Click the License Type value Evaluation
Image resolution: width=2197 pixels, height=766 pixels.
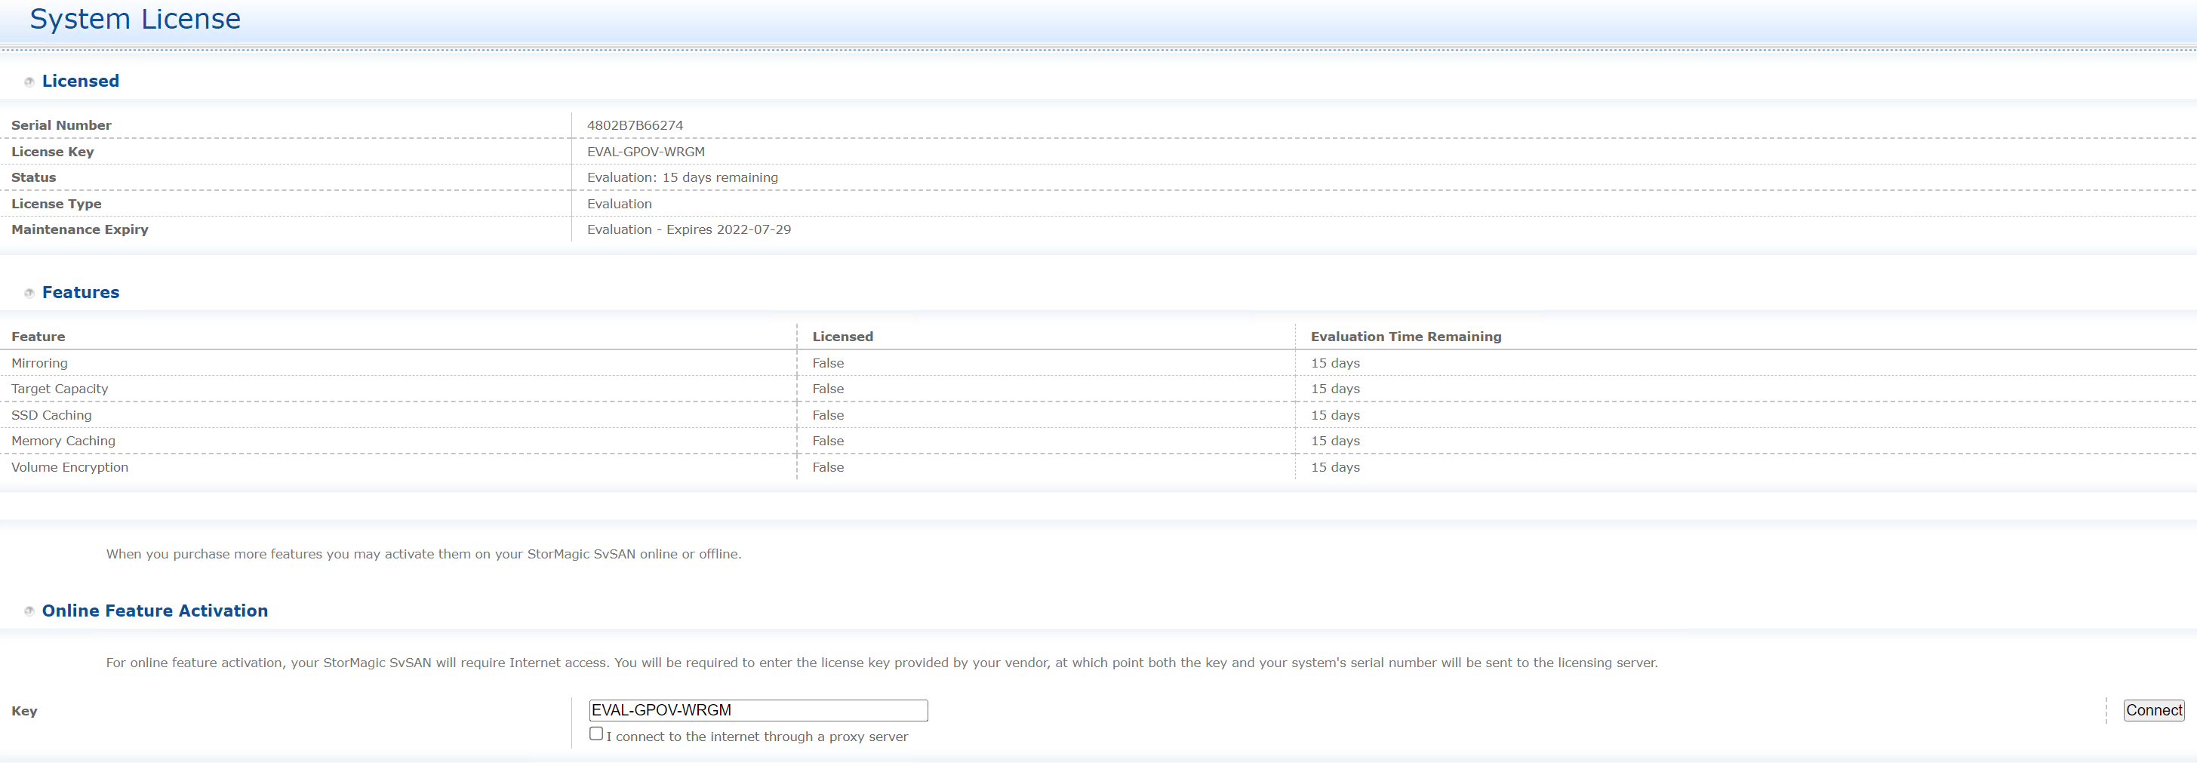point(619,204)
